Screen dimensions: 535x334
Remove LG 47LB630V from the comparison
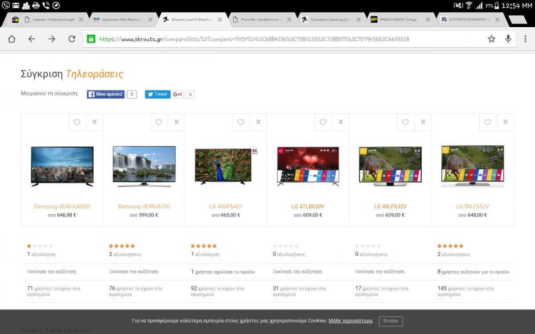click(x=341, y=122)
